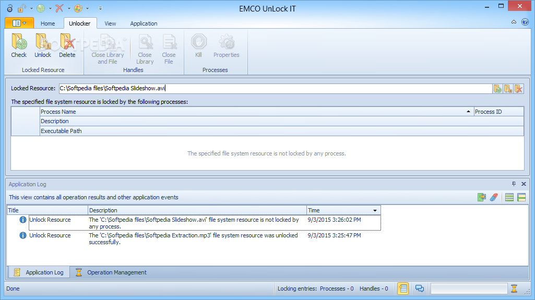Click the EMCO UnLock IT app logo icon
Screen dimensions: 535x300
pos(10,8)
